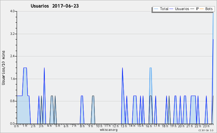Click the y-axis value 0.8
Image resolution: width=217 pixels, height=133 pixels.
click(12, 101)
